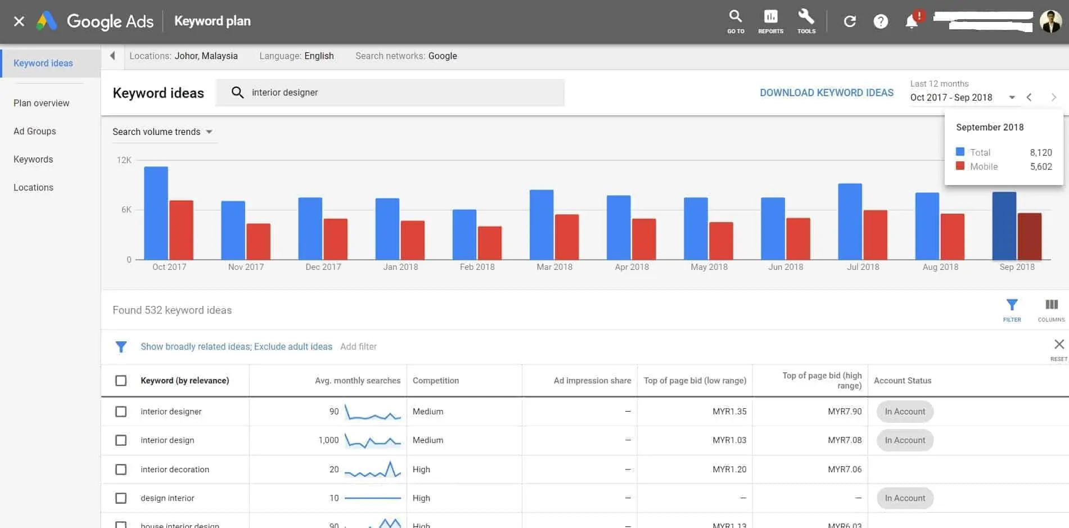Click Top of page bid (high range) header
Image resolution: width=1069 pixels, height=528 pixels.
pos(822,381)
